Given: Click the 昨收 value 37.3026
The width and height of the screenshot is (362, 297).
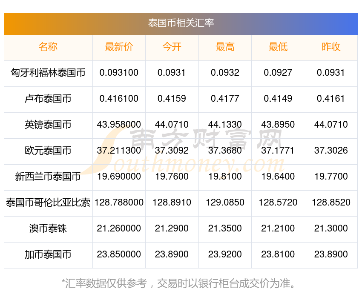Looking at the screenshot, I should coord(331,151).
